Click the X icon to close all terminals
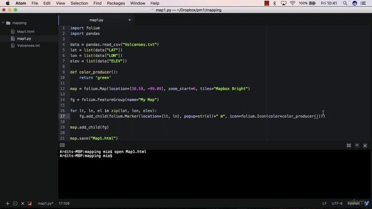The image size is (372, 209). point(23,204)
